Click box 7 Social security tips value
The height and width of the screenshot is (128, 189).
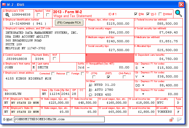pos(119,50)
